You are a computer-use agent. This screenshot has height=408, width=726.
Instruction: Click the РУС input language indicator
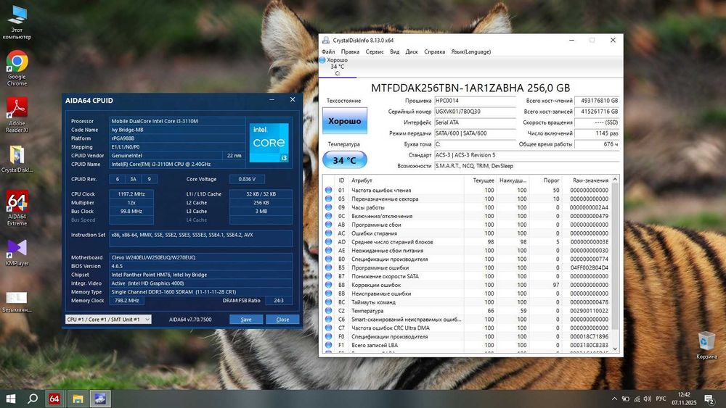pos(661,399)
